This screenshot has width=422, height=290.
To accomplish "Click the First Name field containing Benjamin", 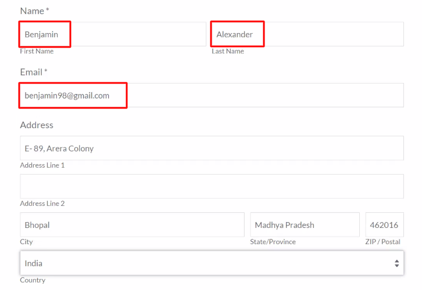I will tap(113, 34).
